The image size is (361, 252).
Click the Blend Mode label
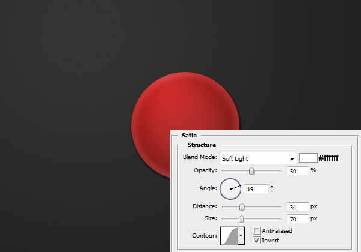pos(200,157)
